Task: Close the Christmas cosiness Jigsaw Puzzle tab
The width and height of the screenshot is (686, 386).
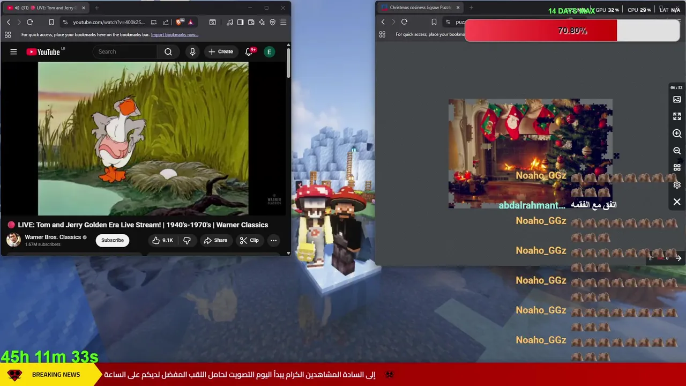Action: [x=458, y=8]
